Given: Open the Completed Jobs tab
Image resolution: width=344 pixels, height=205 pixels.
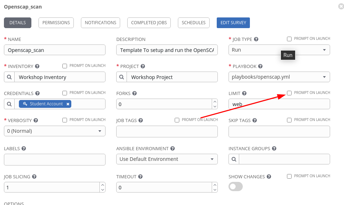Looking at the screenshot, I should click(149, 23).
